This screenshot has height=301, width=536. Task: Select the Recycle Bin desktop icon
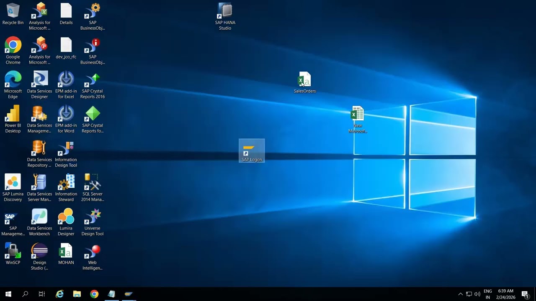[x=13, y=14]
